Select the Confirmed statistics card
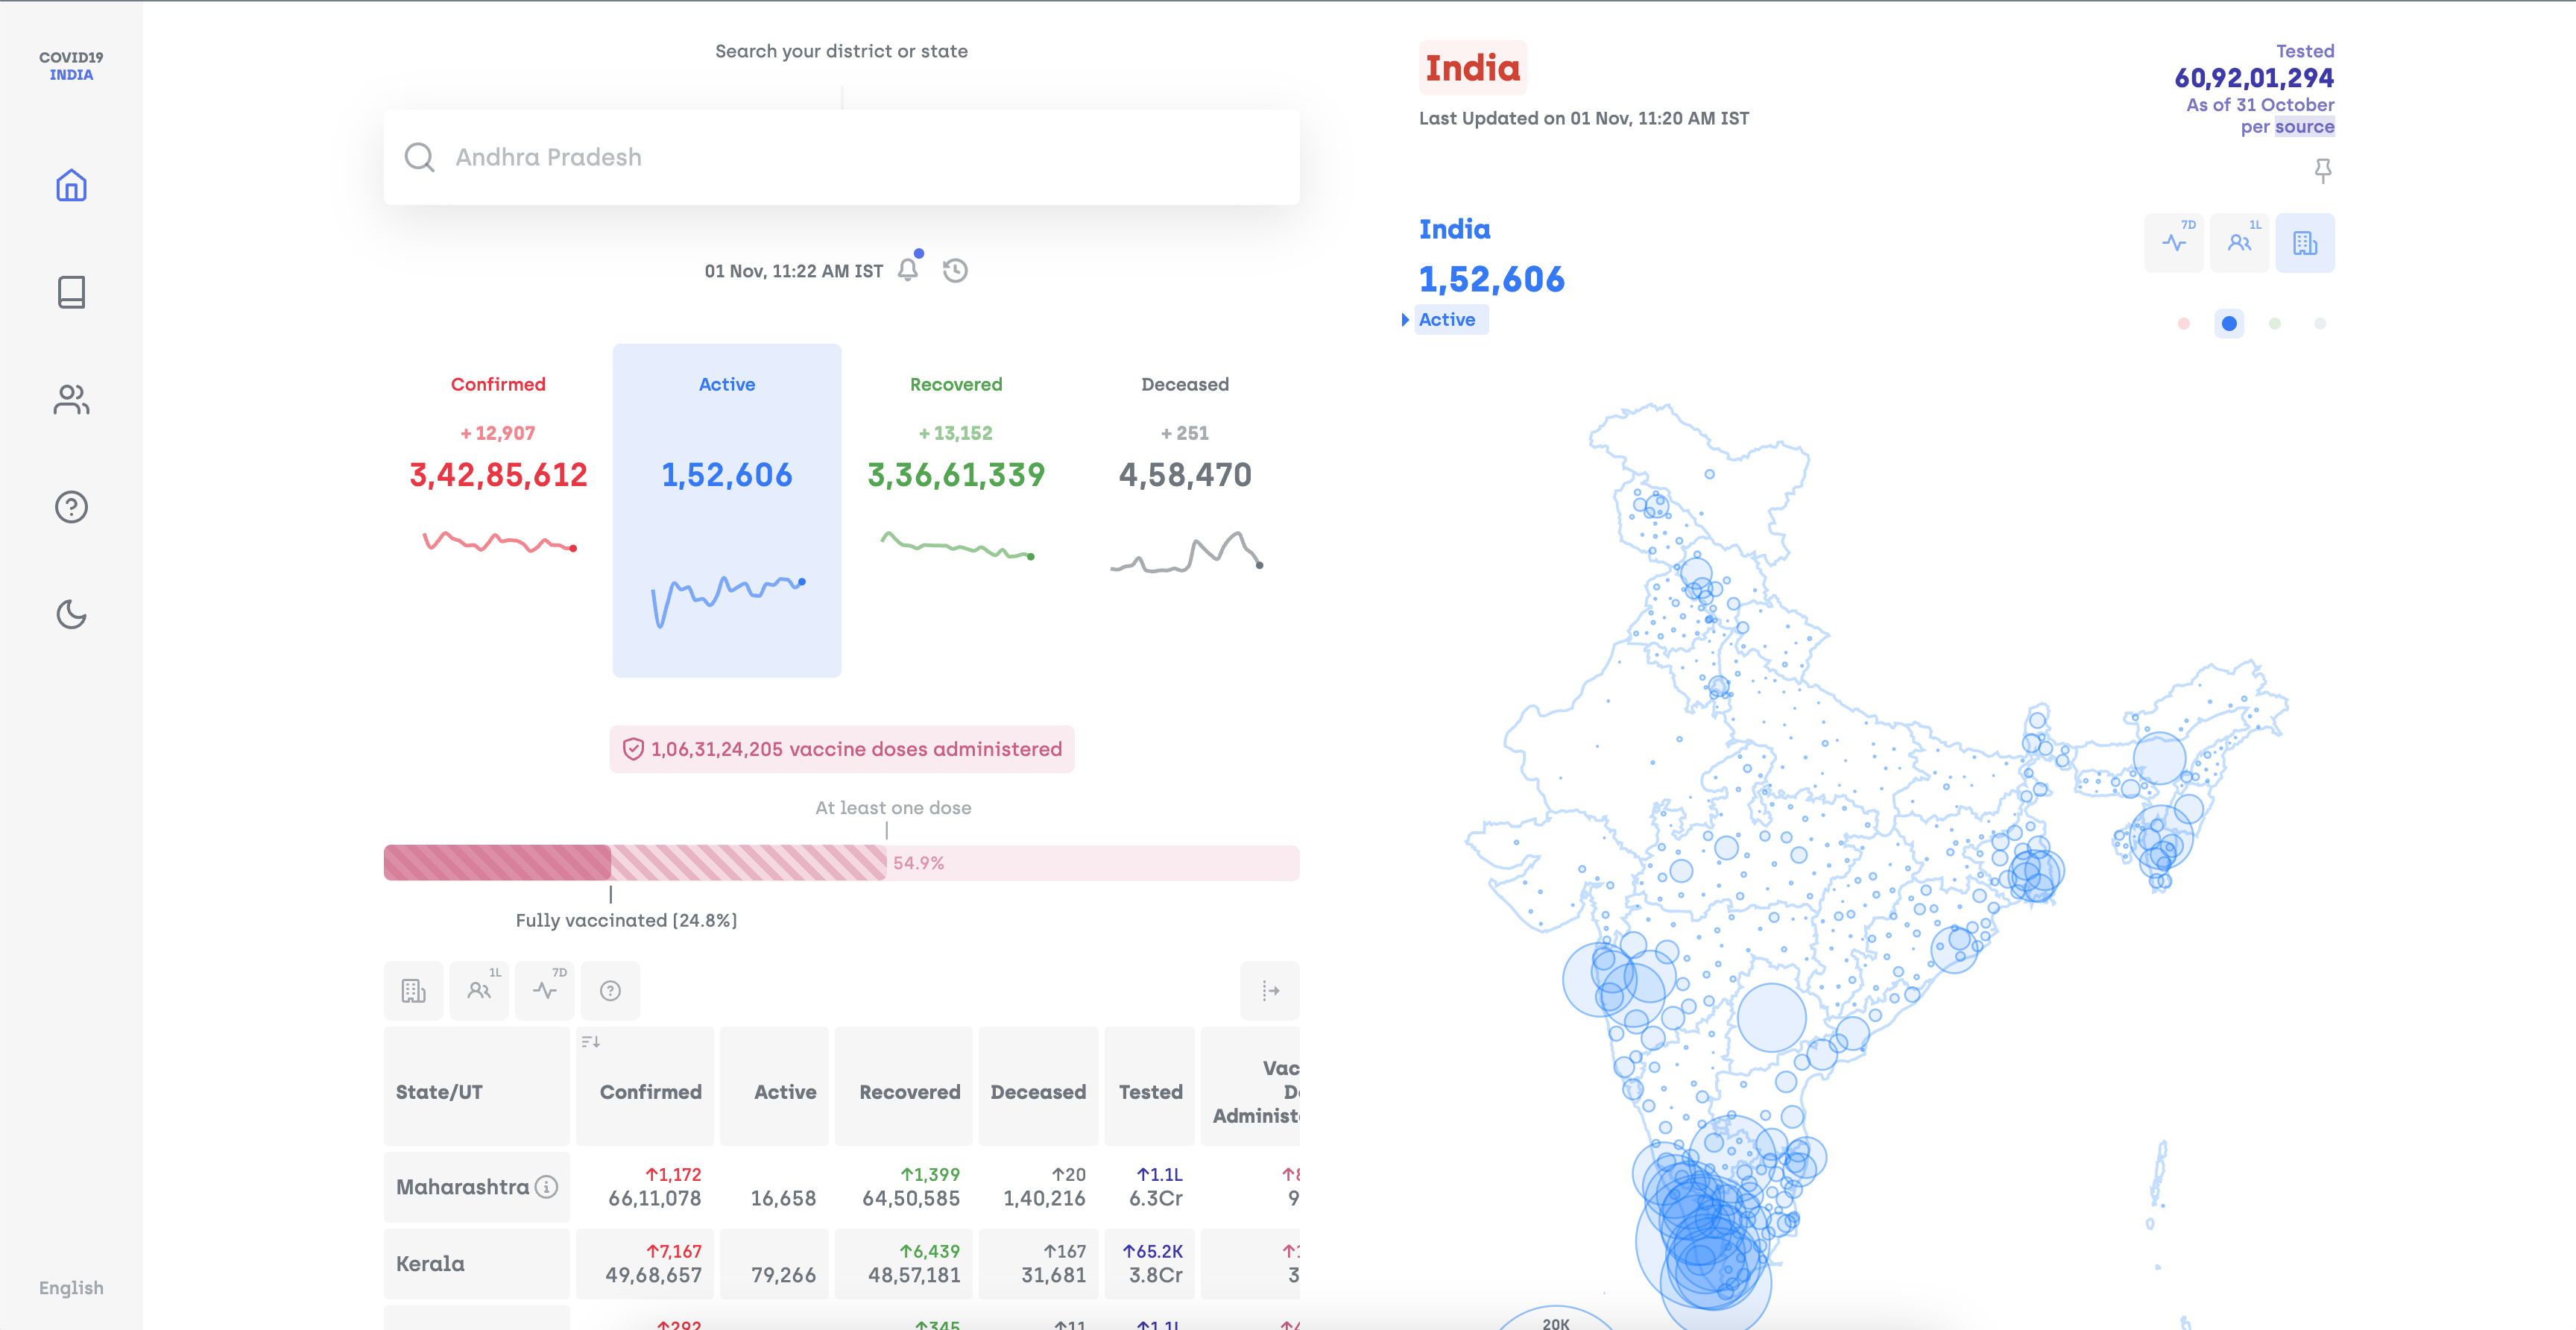Viewport: 2576px width, 1330px height. pos(498,510)
